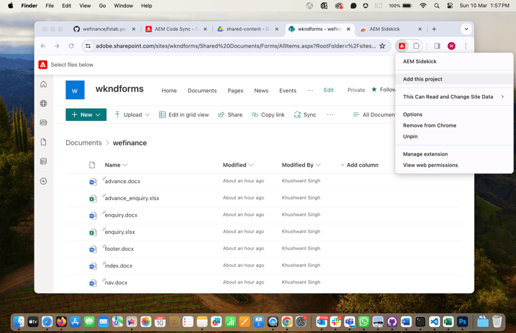Image resolution: width=516 pixels, height=333 pixels.
Task: Open the Go menu in the menu bar
Action: click(103, 6)
